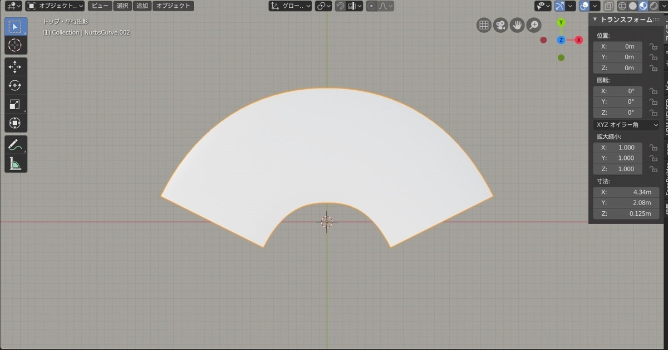The height and width of the screenshot is (350, 668).
Task: Toggle X-ray display
Action: [x=608, y=6]
